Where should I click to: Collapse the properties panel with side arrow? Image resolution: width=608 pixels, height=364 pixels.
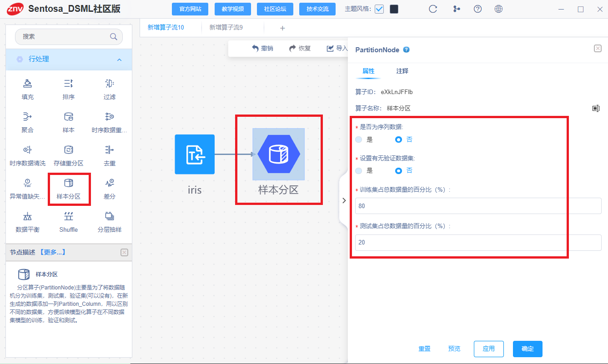click(344, 200)
